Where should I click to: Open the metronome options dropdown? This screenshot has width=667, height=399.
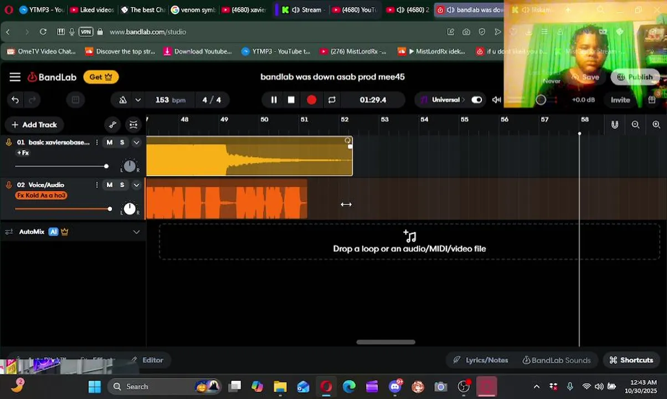138,100
